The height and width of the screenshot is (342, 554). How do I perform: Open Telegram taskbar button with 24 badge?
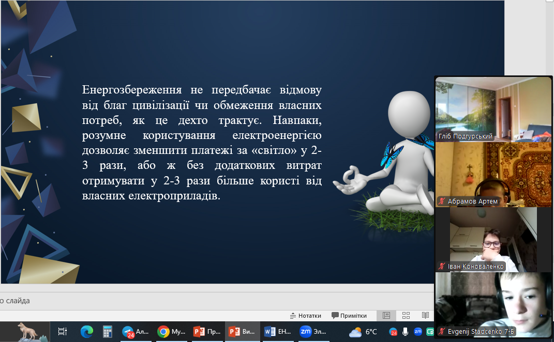point(136,332)
